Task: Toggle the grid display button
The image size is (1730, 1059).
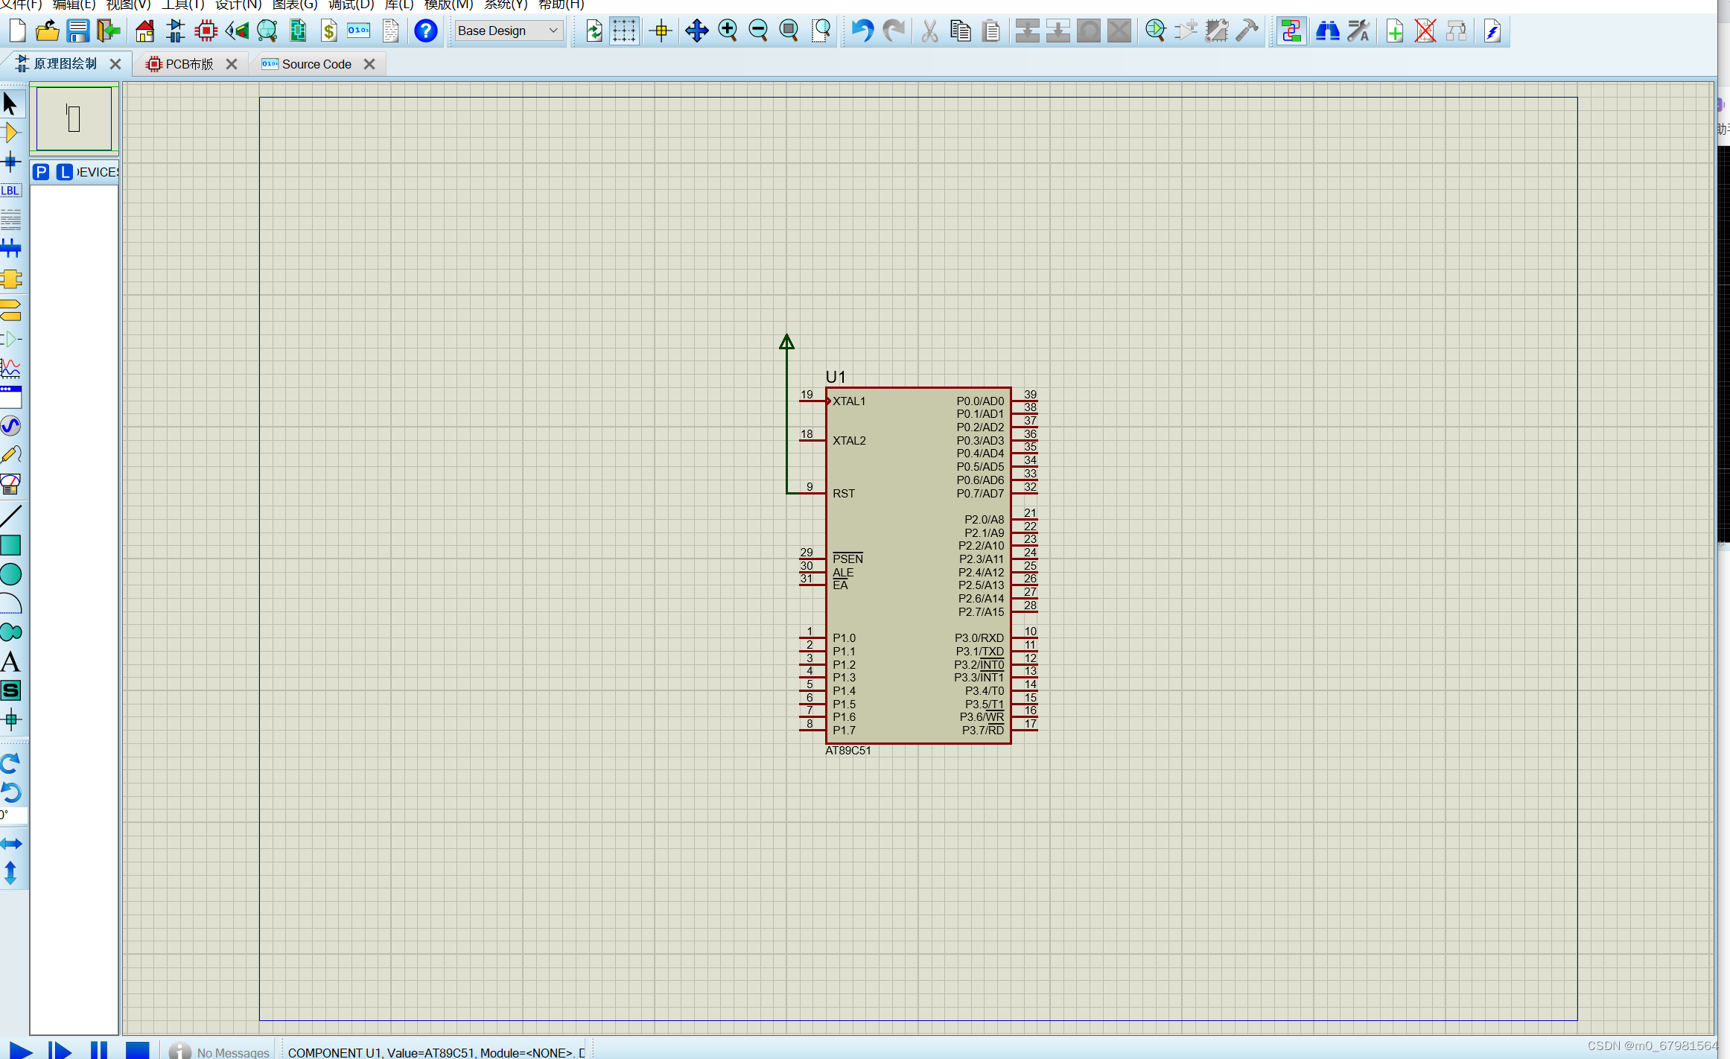Action: pyautogui.click(x=624, y=31)
